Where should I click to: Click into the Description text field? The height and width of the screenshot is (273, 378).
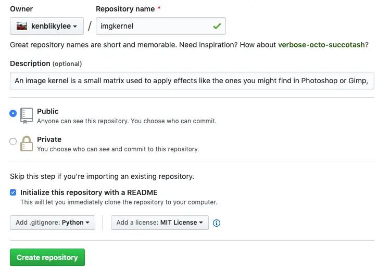click(x=192, y=81)
